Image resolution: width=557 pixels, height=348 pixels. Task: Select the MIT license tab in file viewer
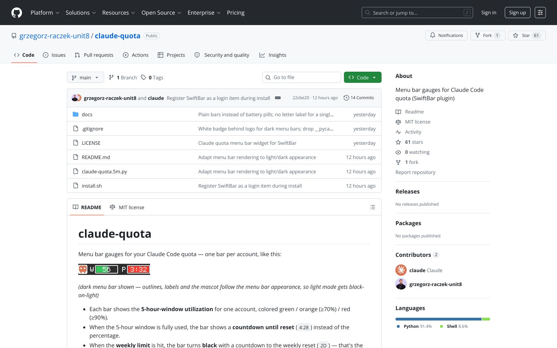click(127, 207)
